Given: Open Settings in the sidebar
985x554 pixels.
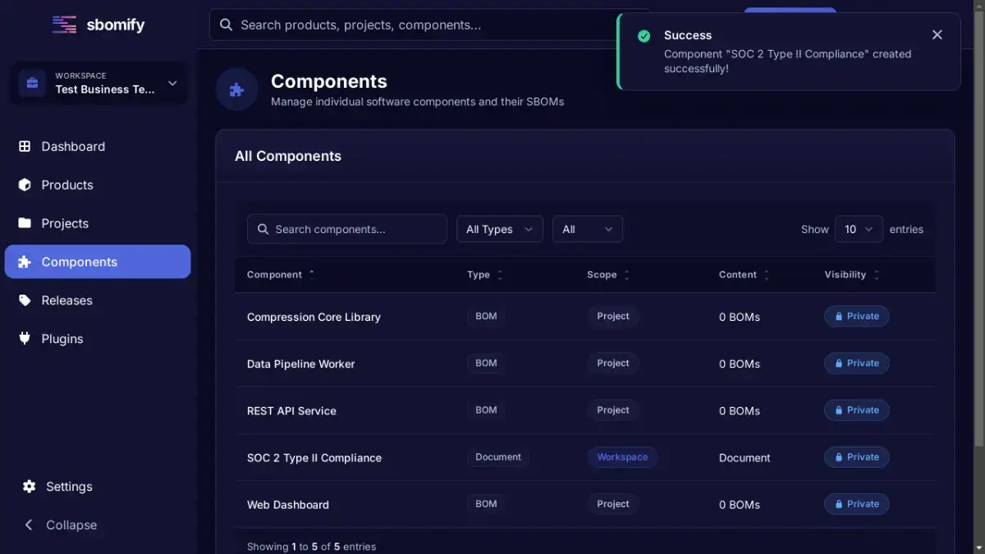Looking at the screenshot, I should click(x=98, y=487).
